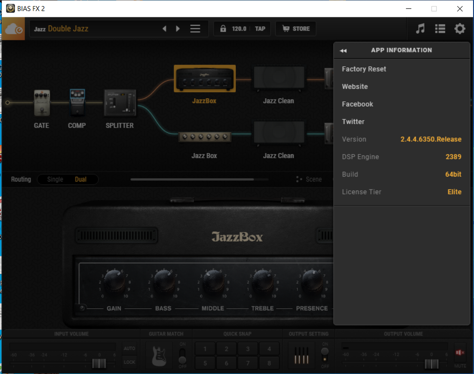Toggle the tempo lock icon

[x=223, y=29]
